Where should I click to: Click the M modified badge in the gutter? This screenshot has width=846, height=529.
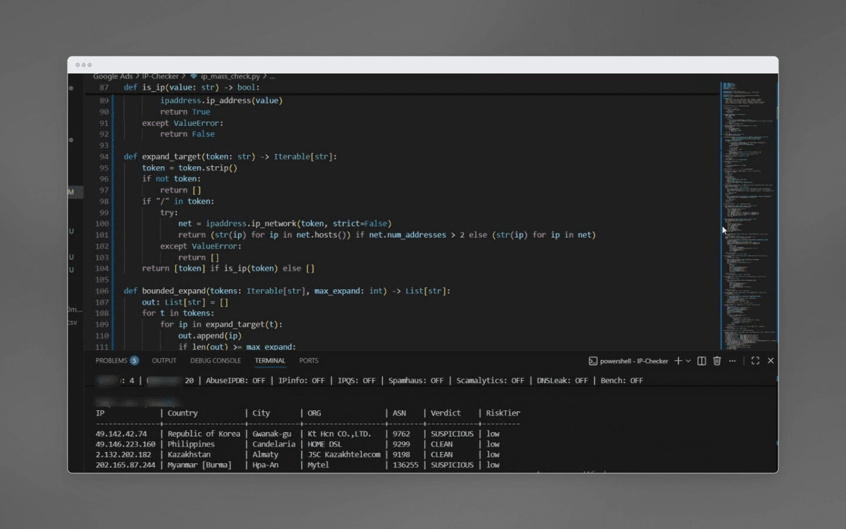[70, 192]
